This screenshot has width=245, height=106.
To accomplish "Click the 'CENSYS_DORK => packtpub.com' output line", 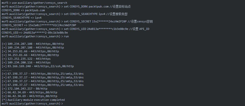I will pos(23,10).
